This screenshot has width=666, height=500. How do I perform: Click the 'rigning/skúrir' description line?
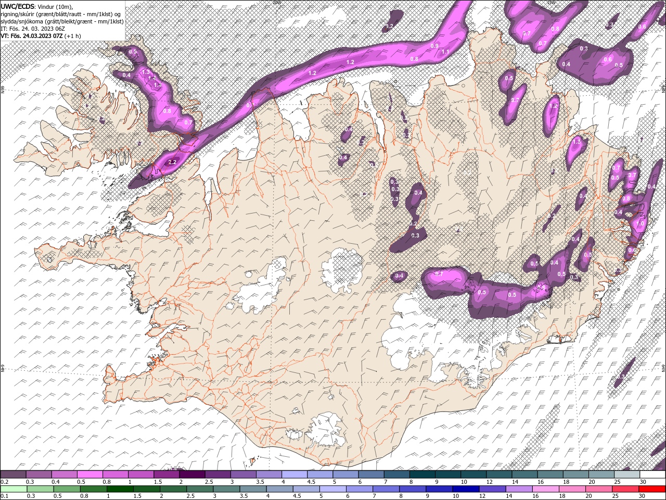(x=61, y=14)
